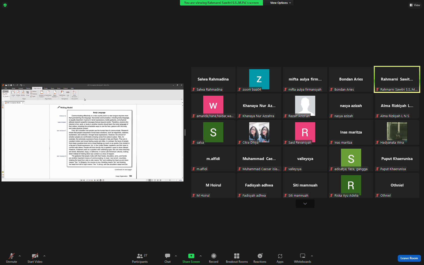The height and width of the screenshot is (265, 424).
Task: Expand the caret beside Whiteboards
Action: (312, 256)
